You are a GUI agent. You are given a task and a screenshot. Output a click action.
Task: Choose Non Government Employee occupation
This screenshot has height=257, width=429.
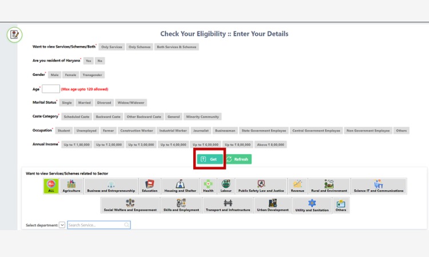368,131
